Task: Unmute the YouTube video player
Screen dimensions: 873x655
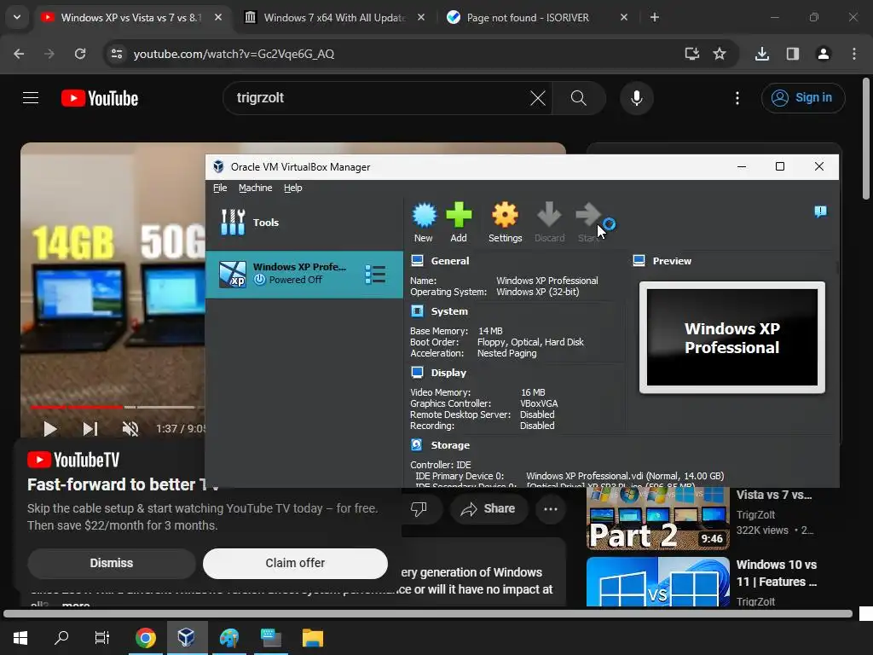Action: click(130, 428)
